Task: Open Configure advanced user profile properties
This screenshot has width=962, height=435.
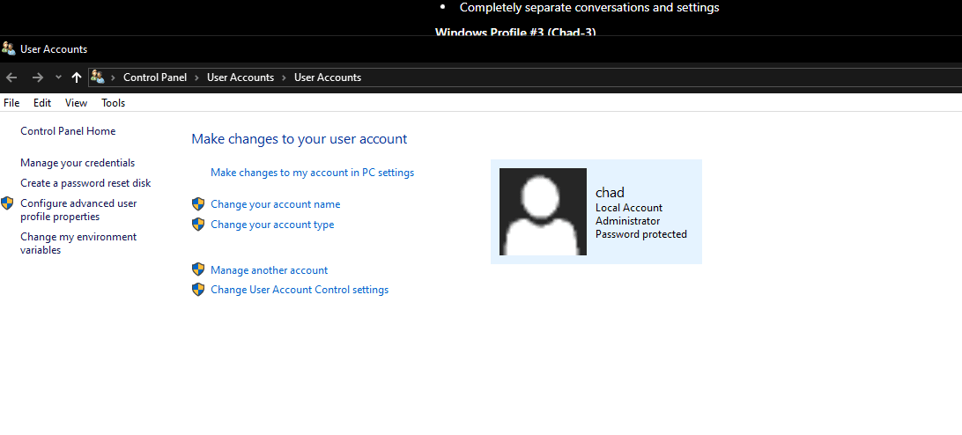Action: (78, 210)
